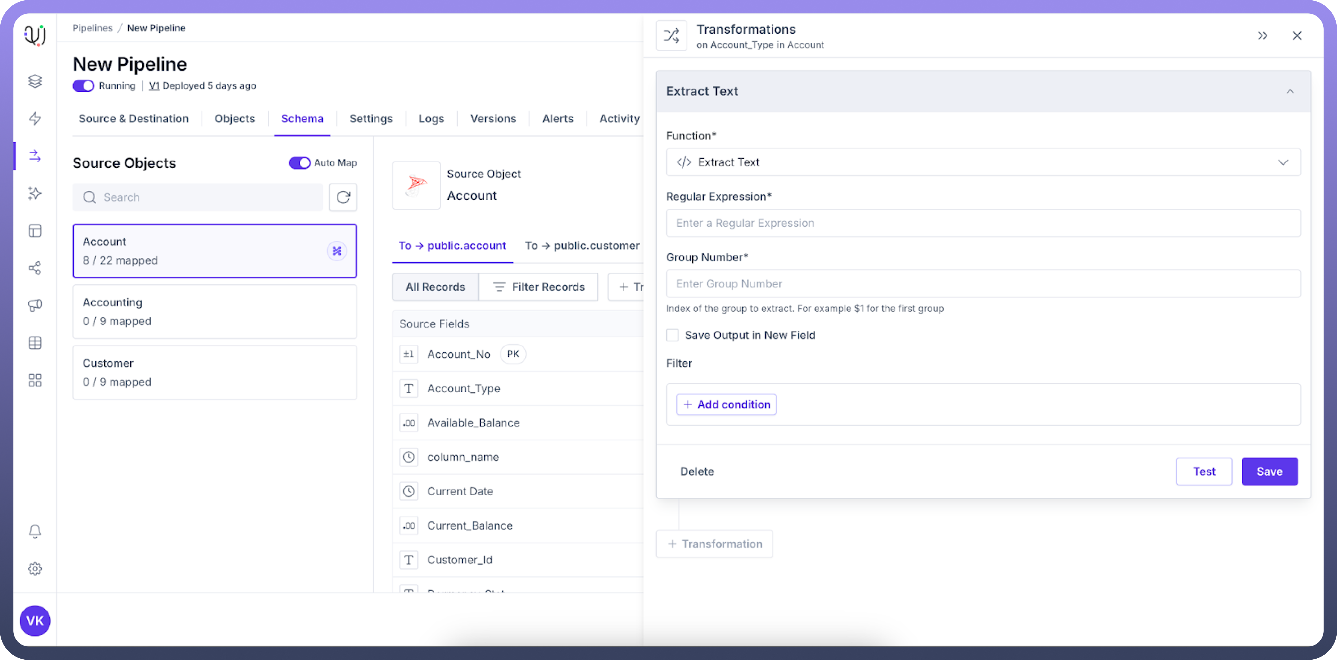Image resolution: width=1337 pixels, height=660 pixels.
Task: Check Save Output in New Field
Action: (x=672, y=335)
